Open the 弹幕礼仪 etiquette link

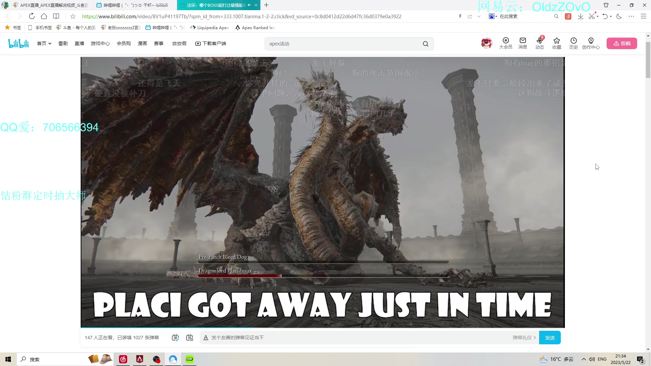(x=524, y=338)
